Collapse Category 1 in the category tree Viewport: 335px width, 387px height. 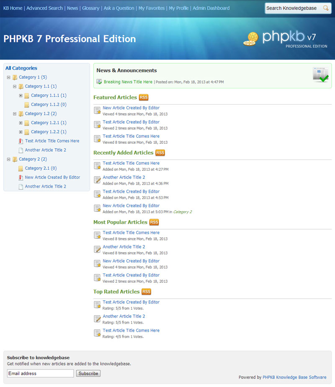coord(9,77)
